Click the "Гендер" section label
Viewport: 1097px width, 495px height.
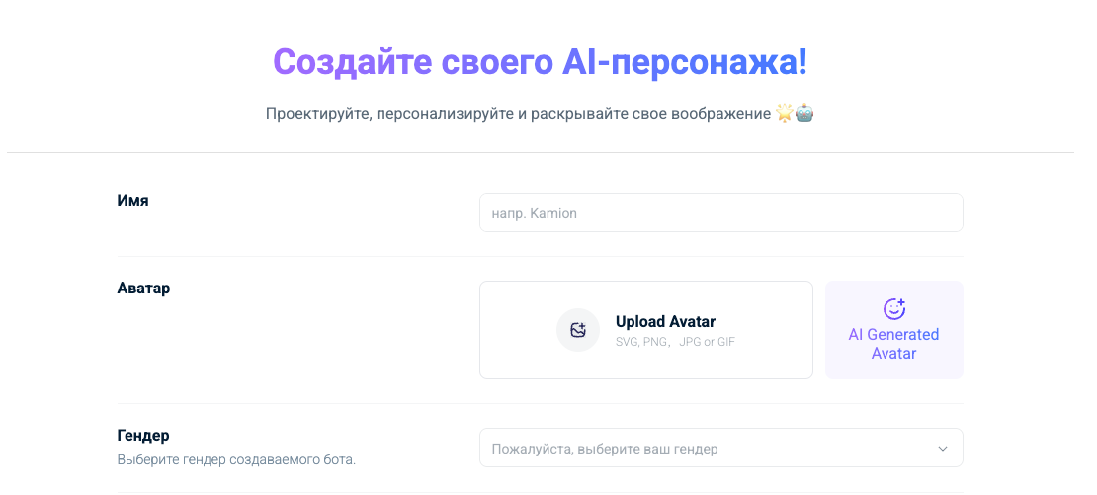click(143, 435)
